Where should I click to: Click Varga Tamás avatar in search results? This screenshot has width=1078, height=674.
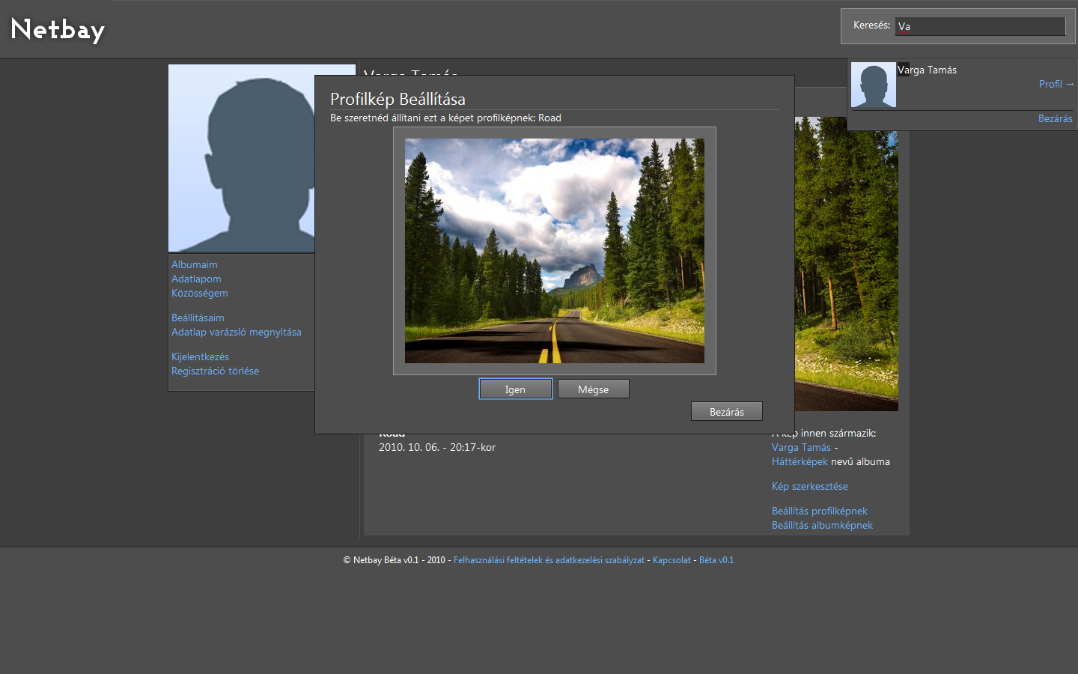(x=873, y=85)
